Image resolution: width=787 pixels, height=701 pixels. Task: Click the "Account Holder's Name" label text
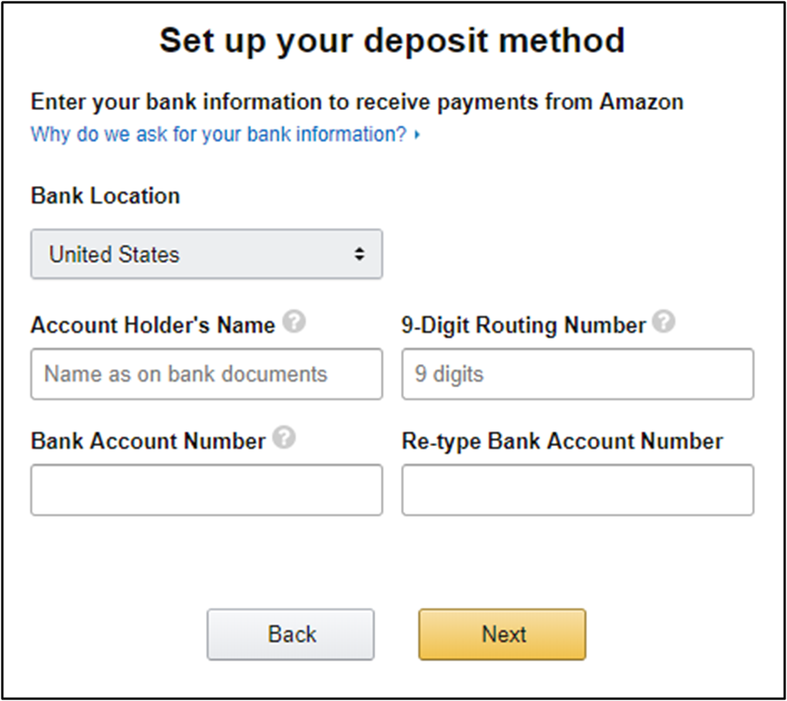click(x=152, y=325)
